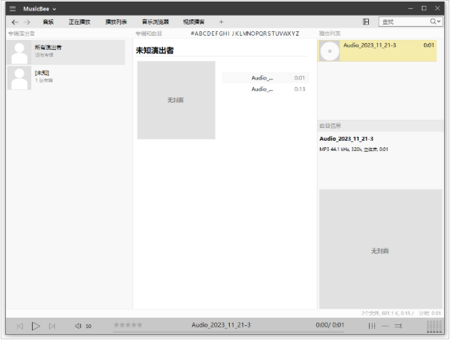Toggle the visualizer grid in corner
This screenshot has height=340, width=450.
coord(434,326)
